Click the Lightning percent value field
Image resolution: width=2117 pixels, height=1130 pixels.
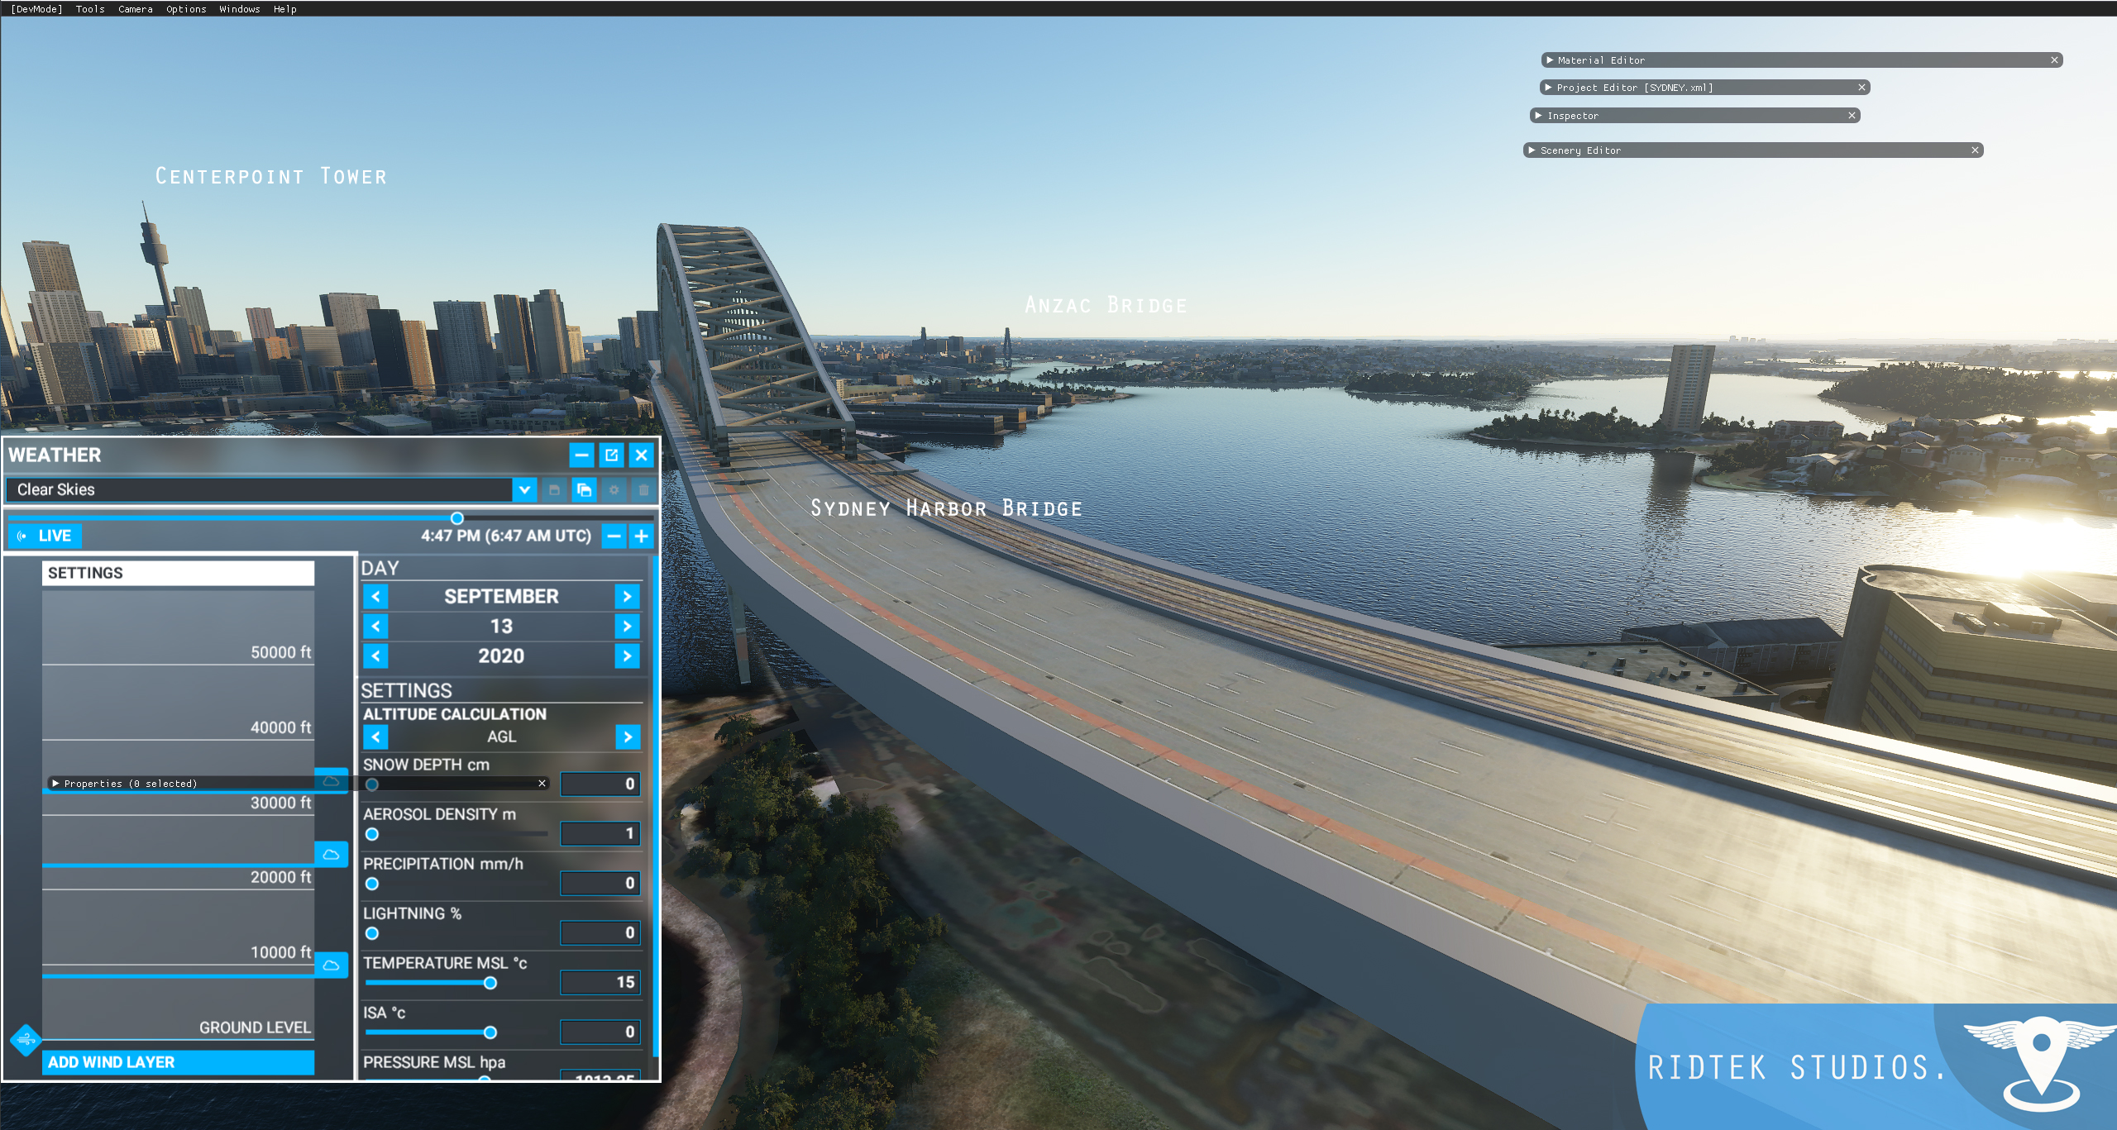click(x=600, y=932)
